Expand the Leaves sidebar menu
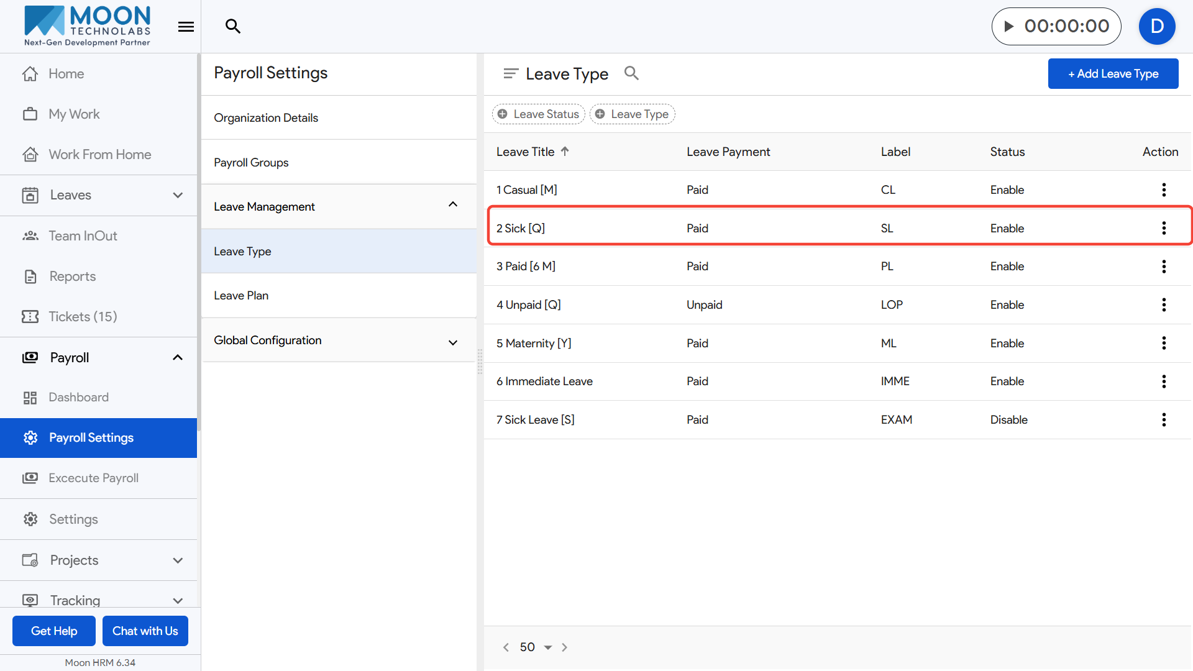Image resolution: width=1193 pixels, height=671 pixels. coord(178,195)
